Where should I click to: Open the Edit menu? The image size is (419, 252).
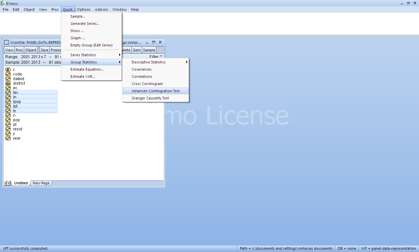tap(16, 9)
